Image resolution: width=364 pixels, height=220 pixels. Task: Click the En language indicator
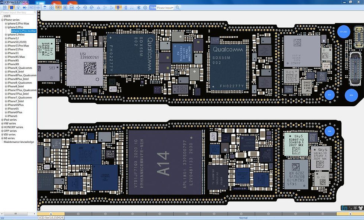(345, 208)
